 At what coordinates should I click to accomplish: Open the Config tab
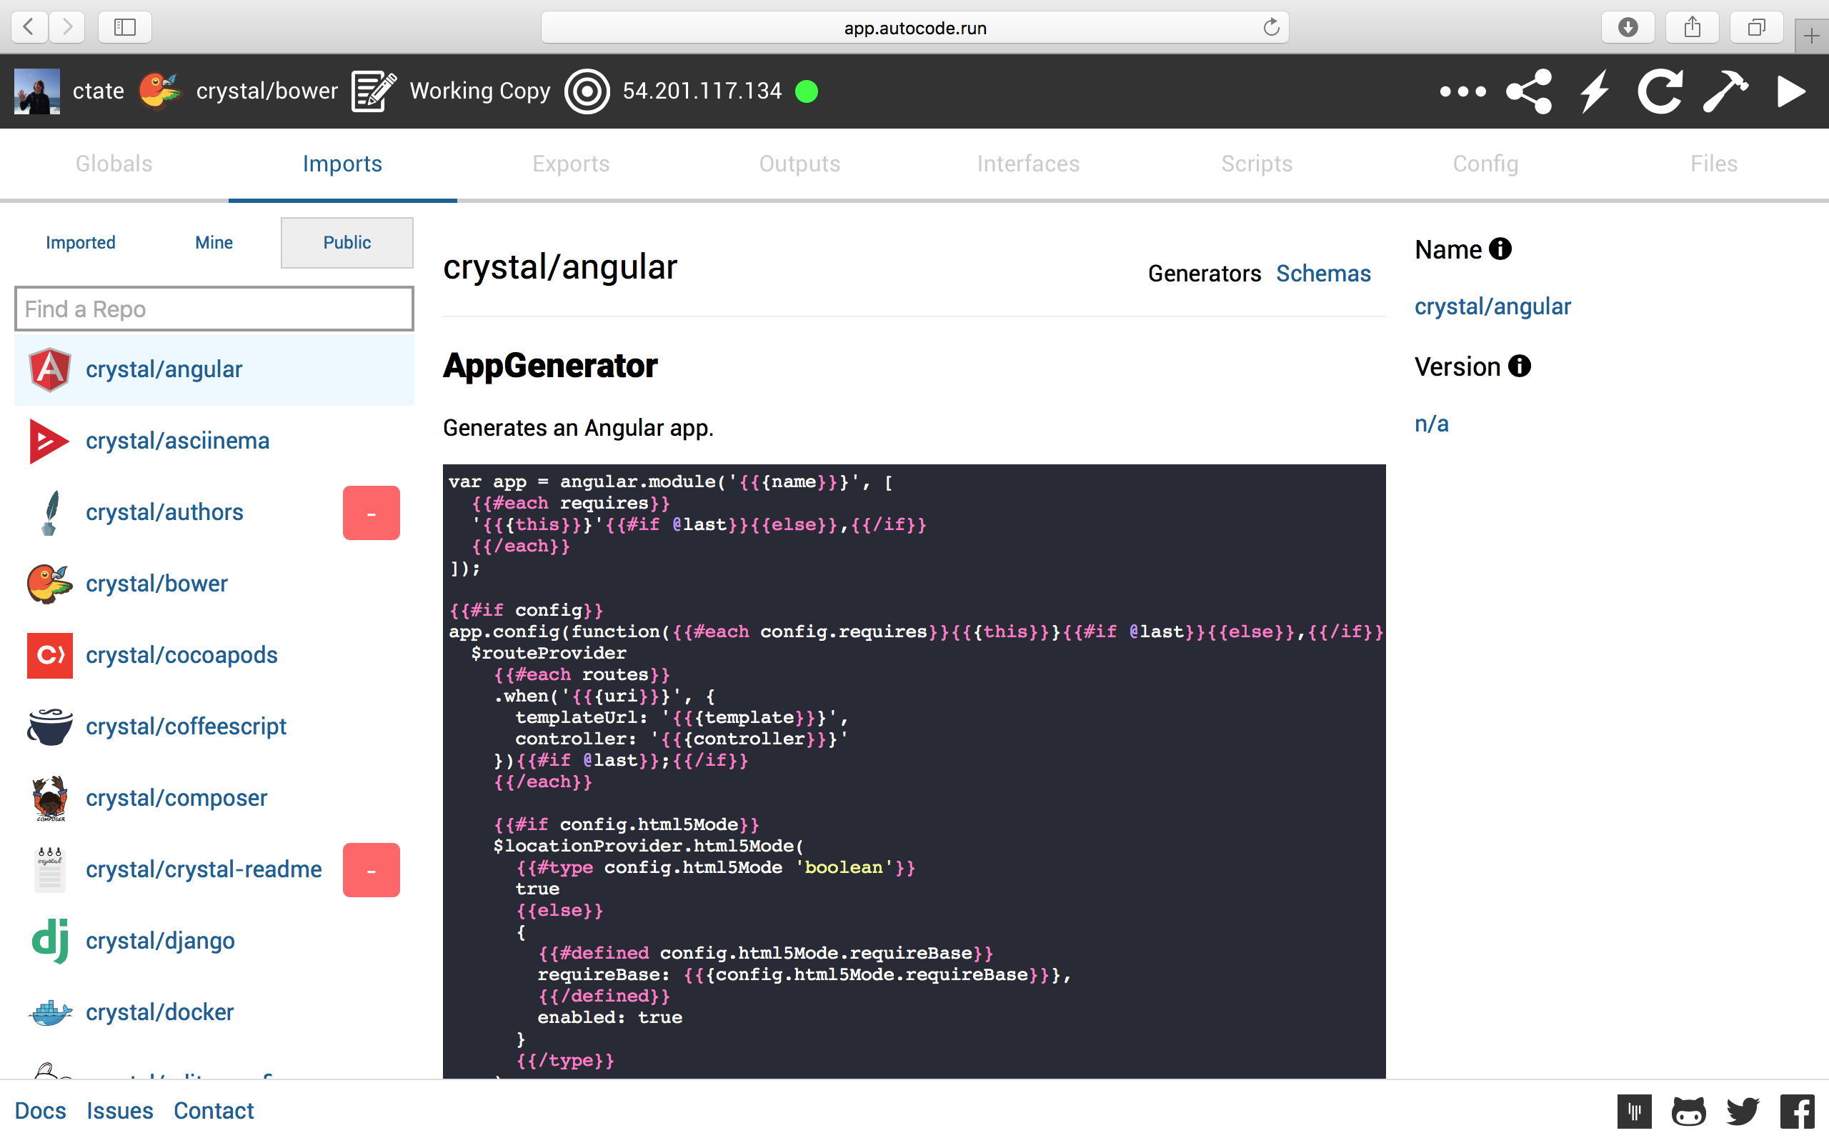1485,164
